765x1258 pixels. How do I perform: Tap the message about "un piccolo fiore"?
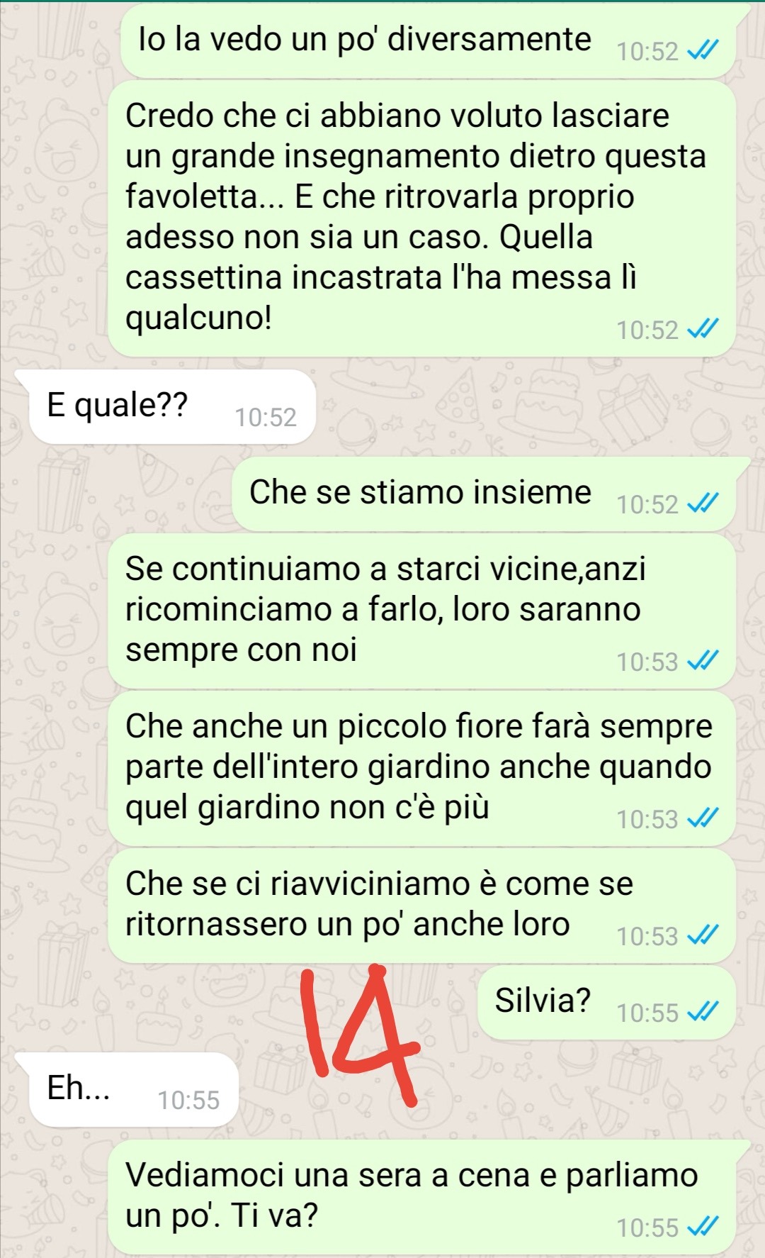point(422,768)
